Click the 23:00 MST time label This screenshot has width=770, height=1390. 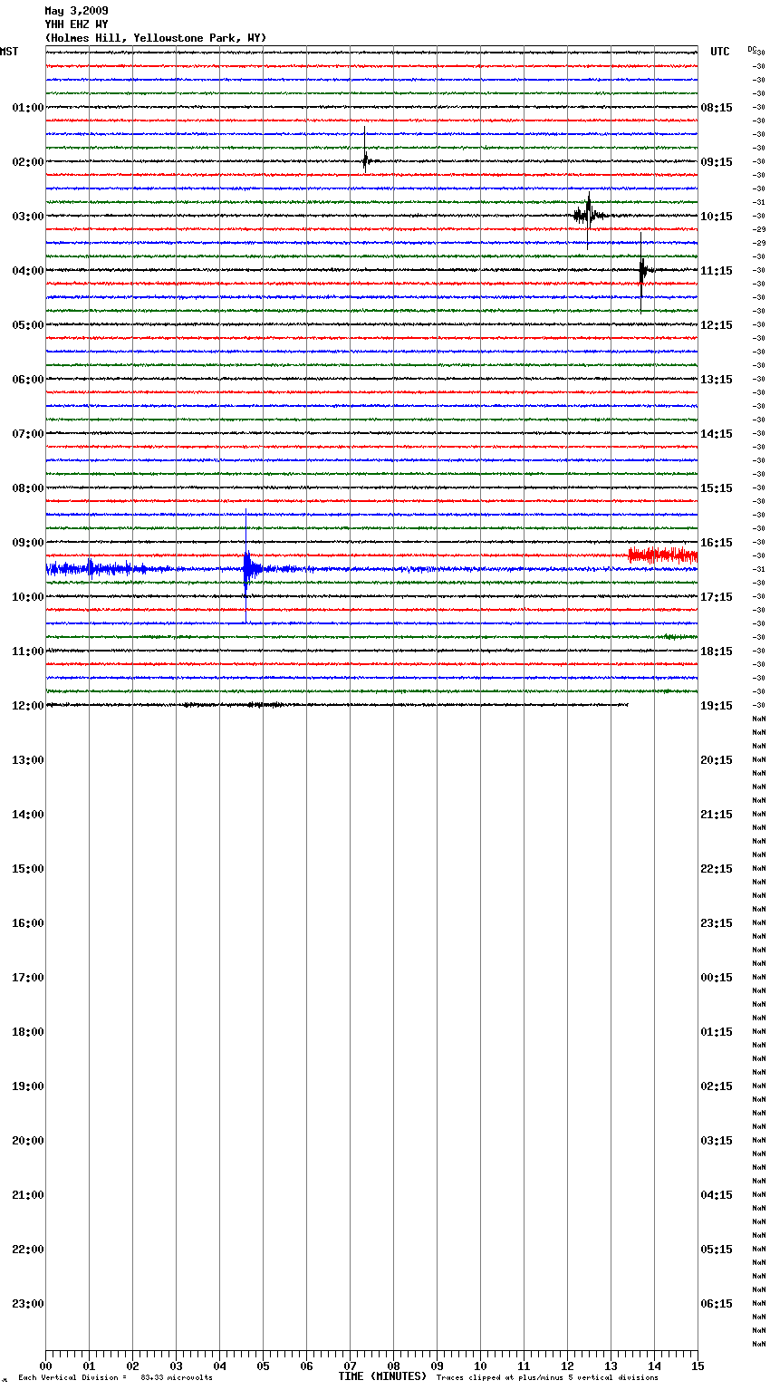click(27, 1304)
